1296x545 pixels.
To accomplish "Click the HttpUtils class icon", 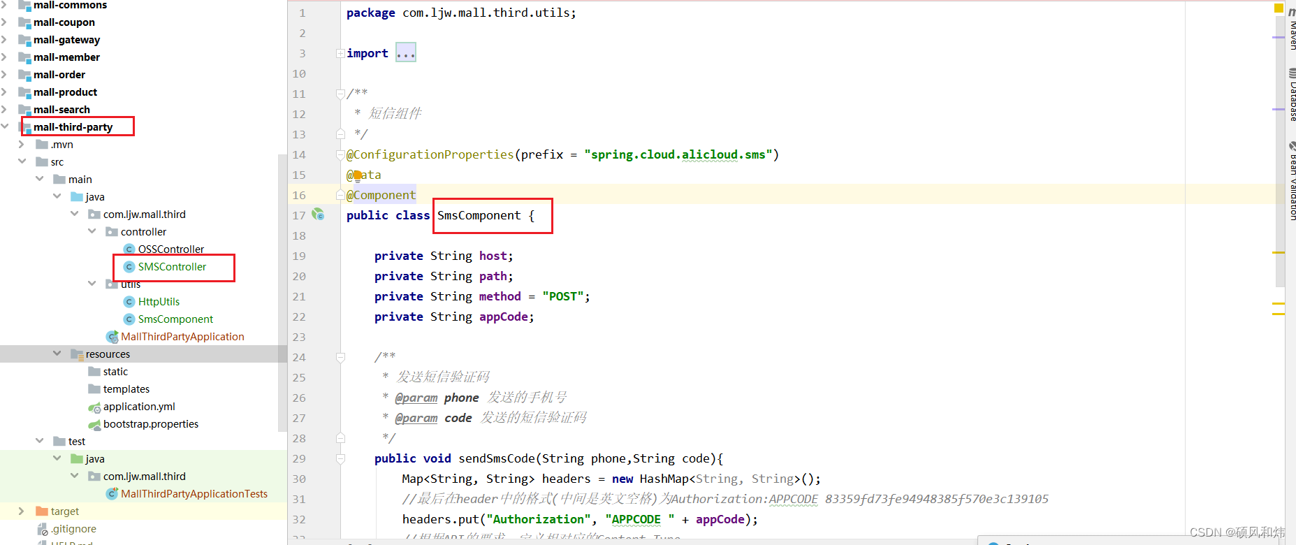I will click(129, 302).
